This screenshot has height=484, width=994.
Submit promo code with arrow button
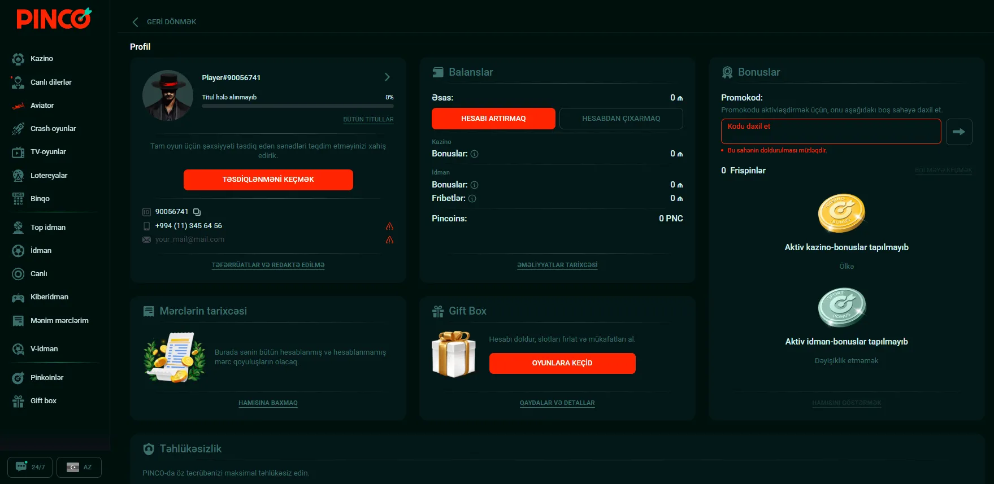(x=958, y=132)
